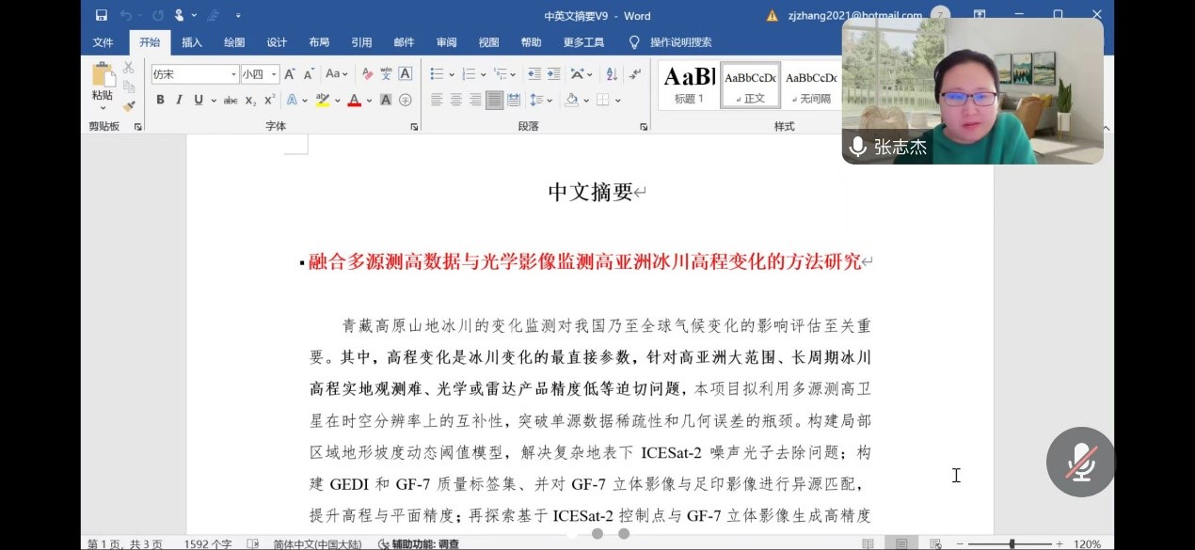The height and width of the screenshot is (550, 1195).
Task: Click the Grow Font size icon
Action: click(x=290, y=74)
